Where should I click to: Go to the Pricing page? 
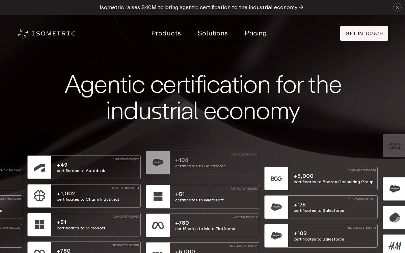[x=255, y=33]
